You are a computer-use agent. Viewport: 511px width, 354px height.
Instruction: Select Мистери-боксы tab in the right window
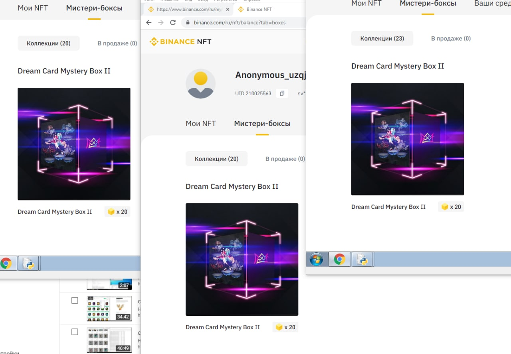coord(428,4)
